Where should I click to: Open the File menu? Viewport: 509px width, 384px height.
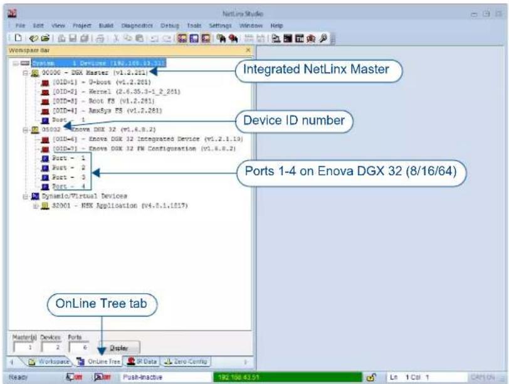pyautogui.click(x=20, y=25)
